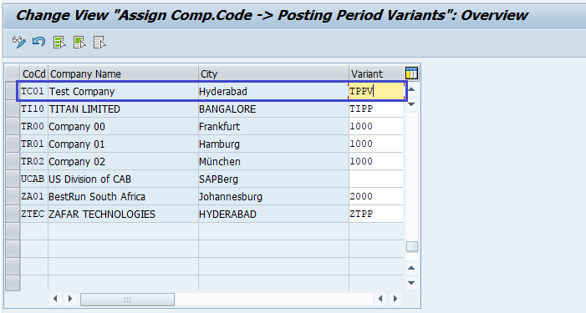Click the blue Undo arrow icon
This screenshot has height=313, width=586.
(38, 42)
